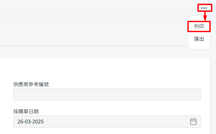
Task: Collapse menu using the ellipsis button
Action: pos(204,8)
